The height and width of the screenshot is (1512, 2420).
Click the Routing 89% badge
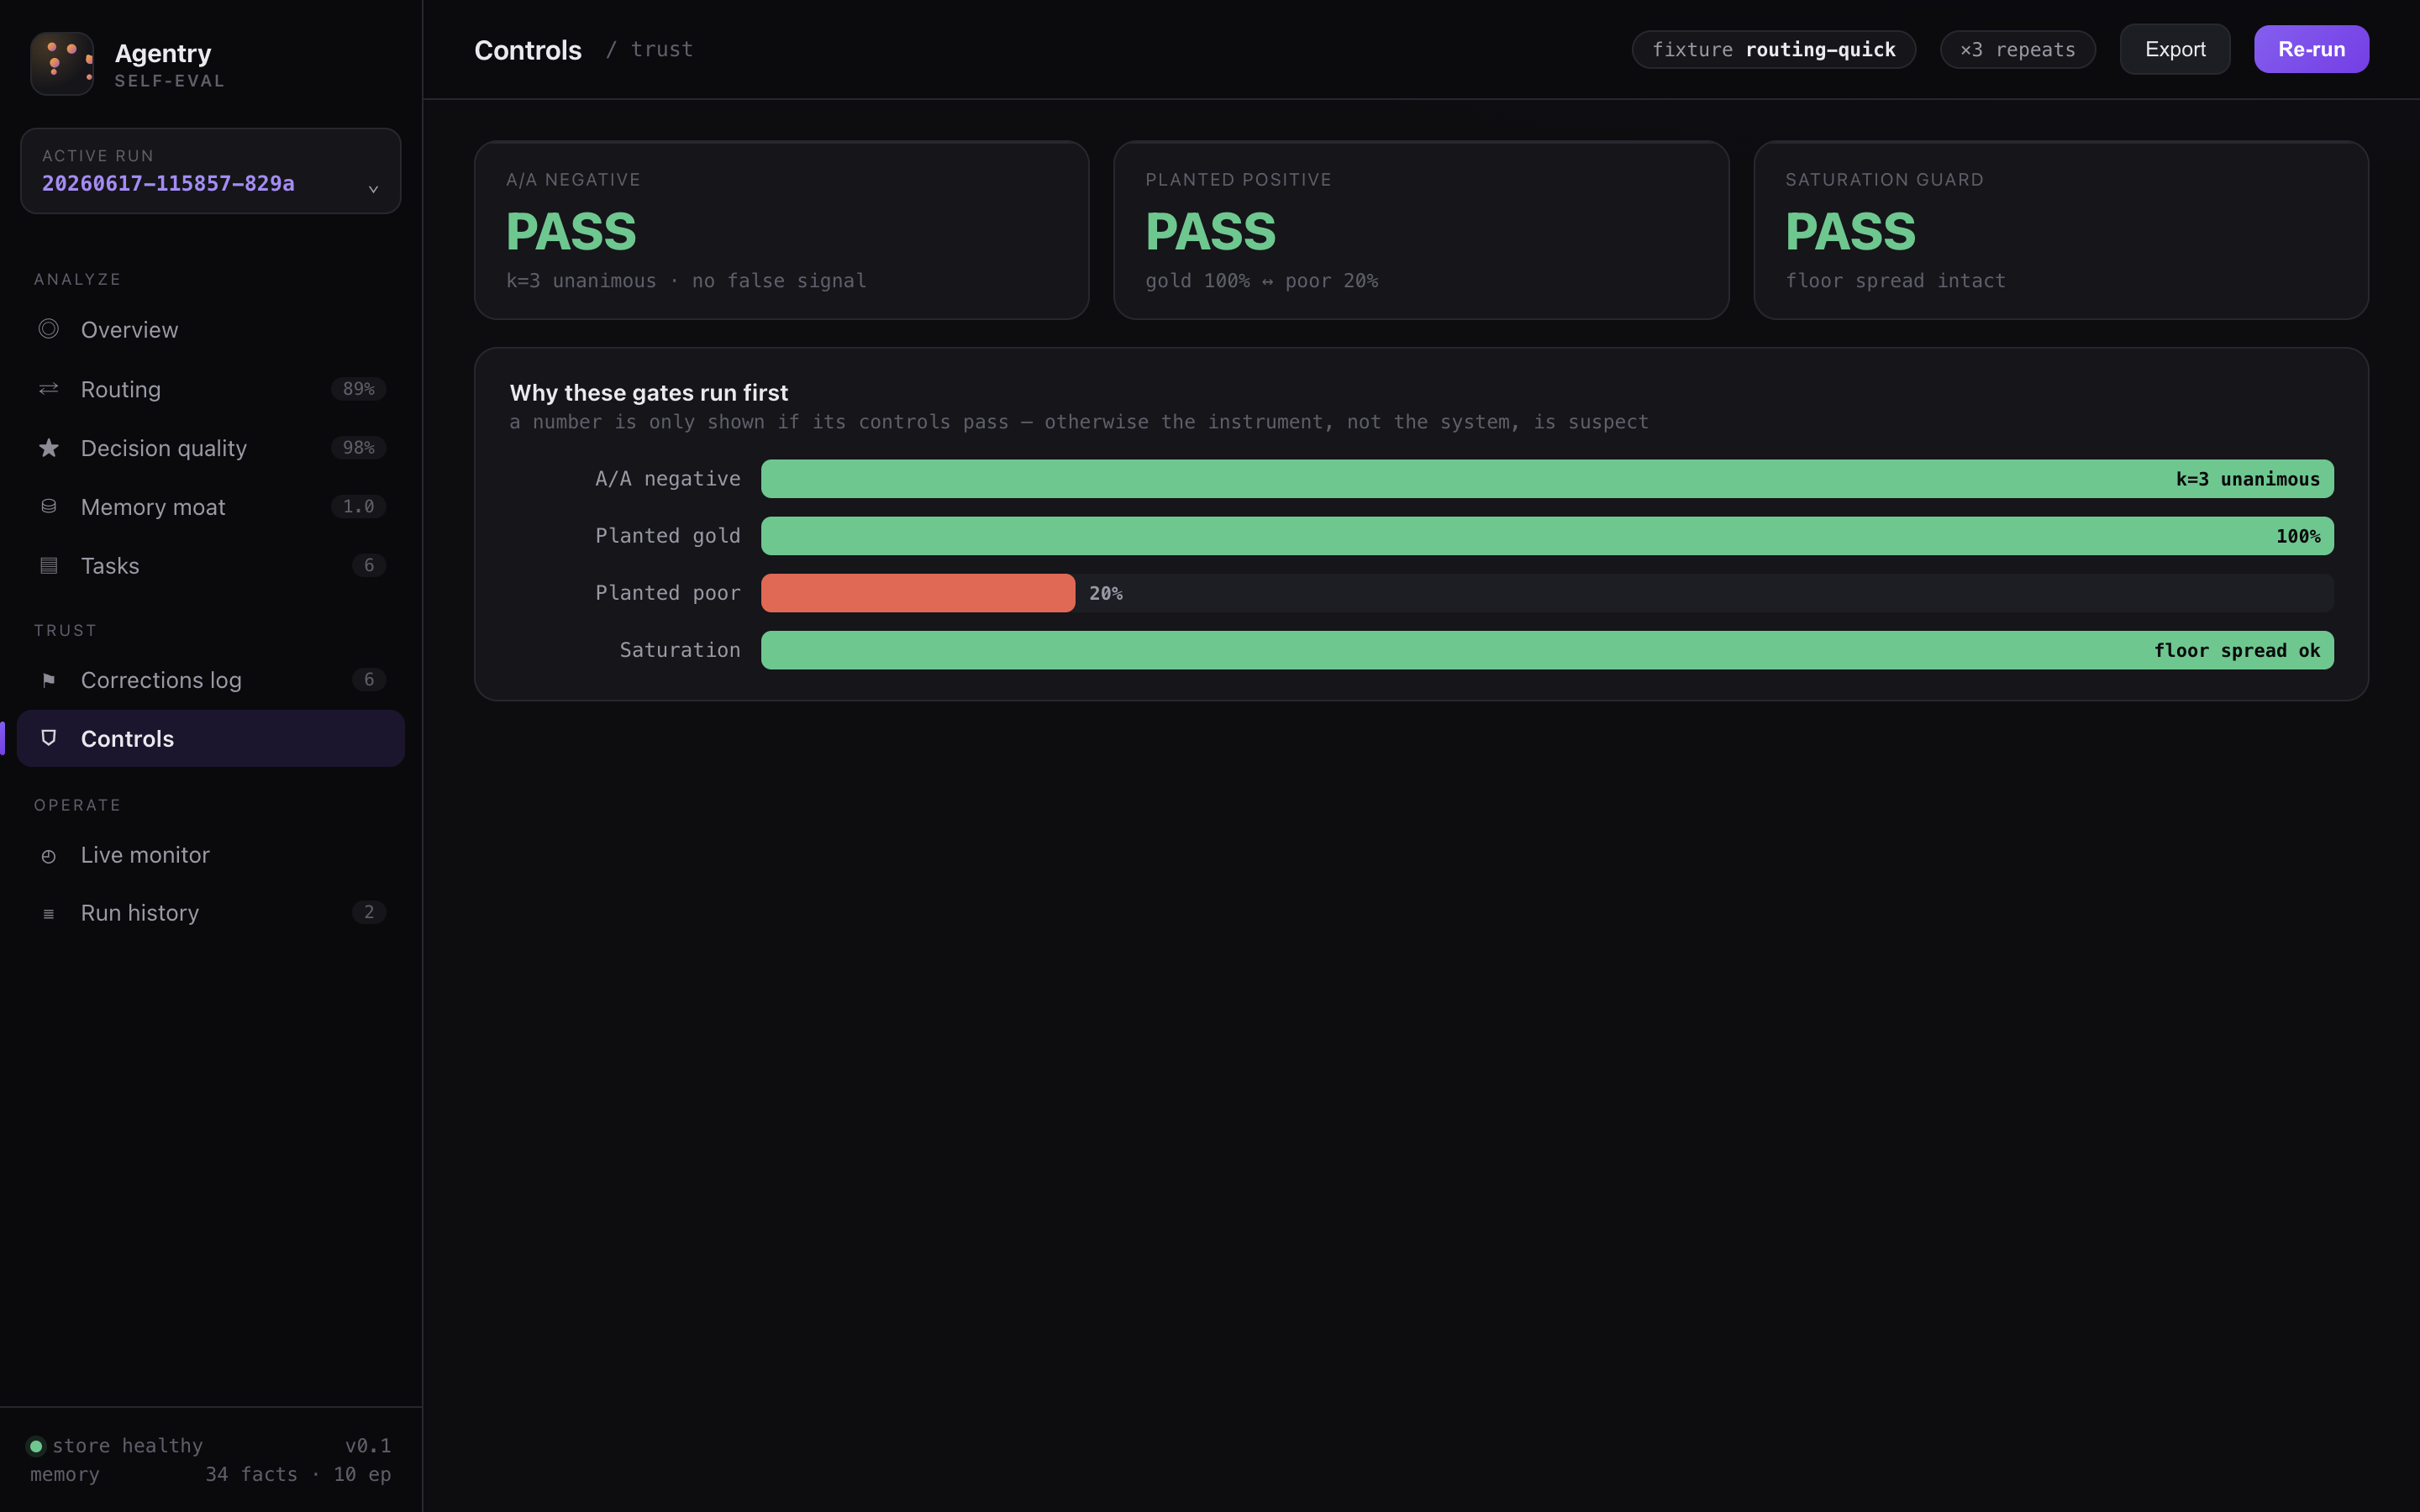pos(358,389)
